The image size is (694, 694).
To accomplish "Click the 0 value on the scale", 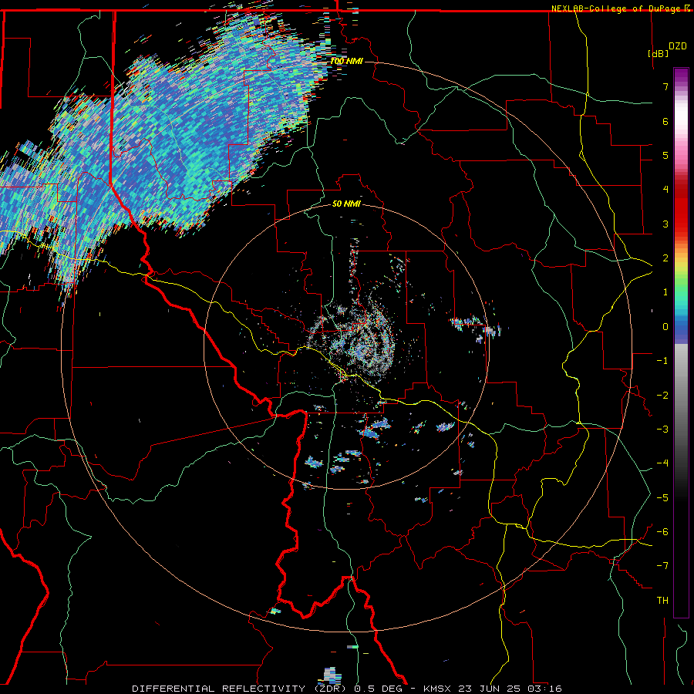I will pyautogui.click(x=665, y=327).
